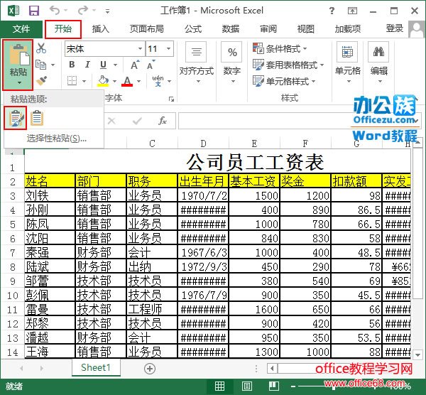This screenshot has width=426, height=395.
Task: Click the Sheet1 worksheet tab
Action: 96,367
